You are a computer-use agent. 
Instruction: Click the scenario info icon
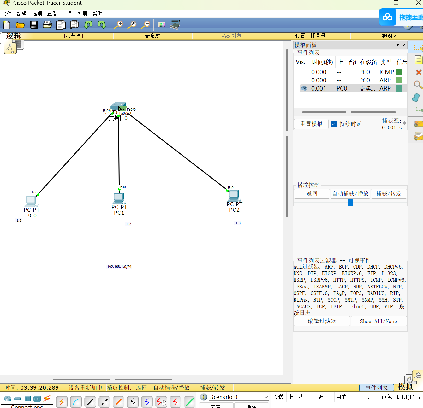[x=204, y=397]
